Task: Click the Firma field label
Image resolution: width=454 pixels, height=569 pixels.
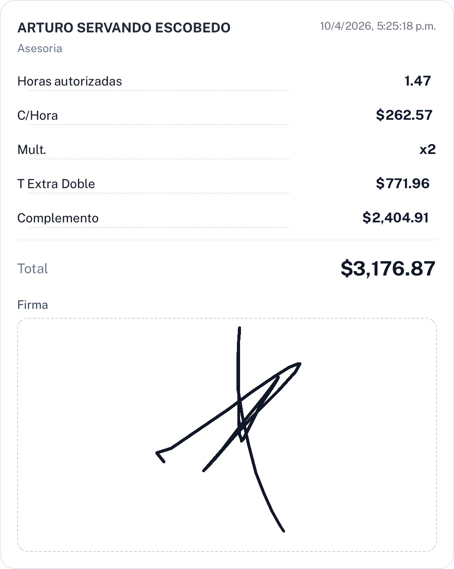Action: tap(32, 305)
